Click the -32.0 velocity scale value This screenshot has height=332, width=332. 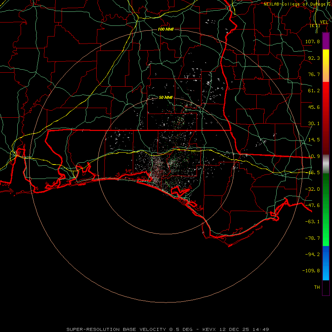312,189
